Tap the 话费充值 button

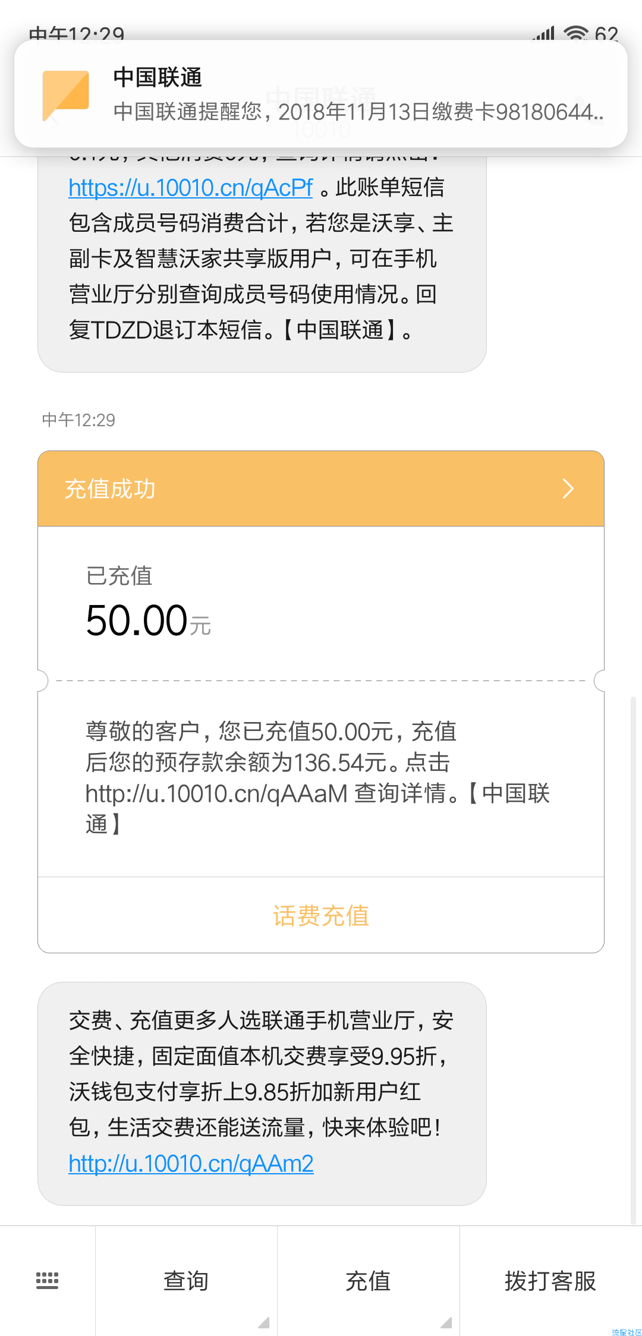click(x=321, y=915)
